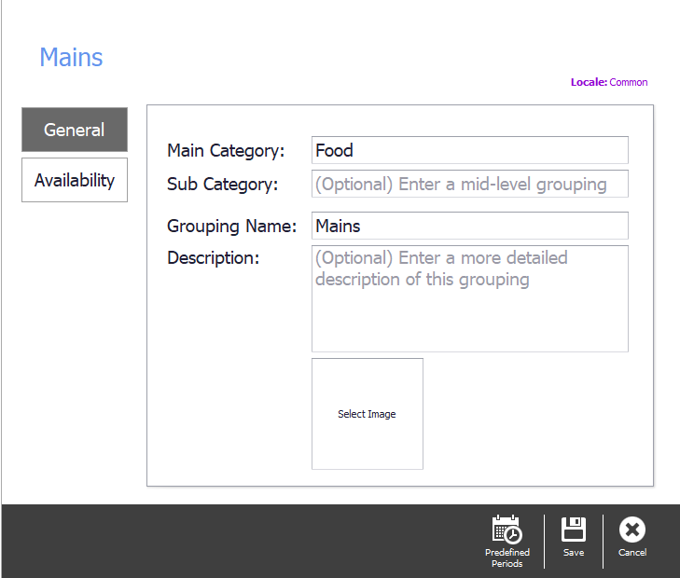This screenshot has height=578, width=680.
Task: Click the Grouping Name label
Action: click(232, 227)
